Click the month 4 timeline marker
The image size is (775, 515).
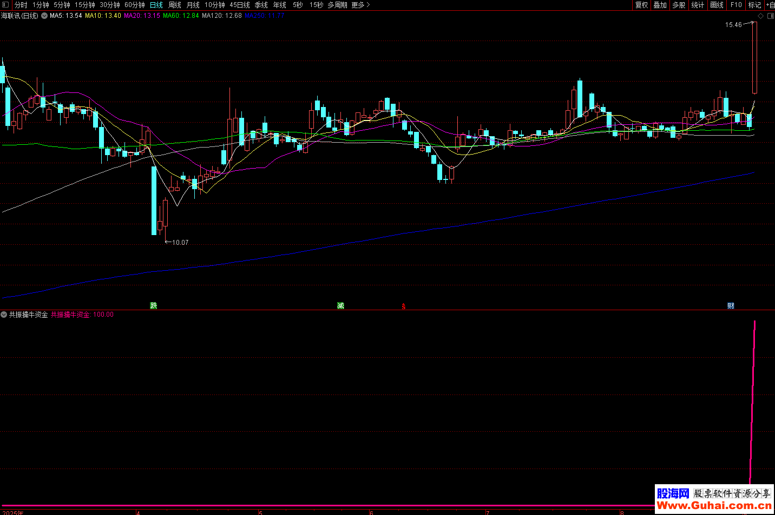point(139,512)
